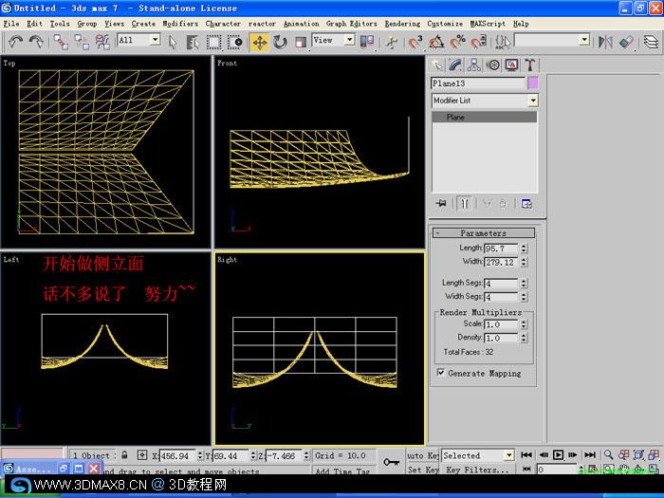Switch to the Utilities hammer panel
Image resolution: width=664 pixels, height=498 pixels.
529,65
